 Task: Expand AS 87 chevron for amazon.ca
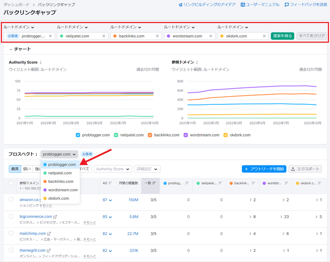(x=110, y=200)
